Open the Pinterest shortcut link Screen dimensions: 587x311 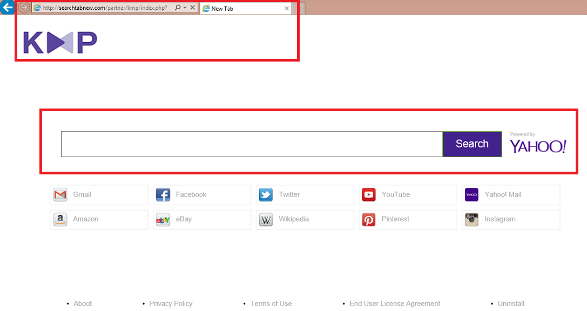408,220
